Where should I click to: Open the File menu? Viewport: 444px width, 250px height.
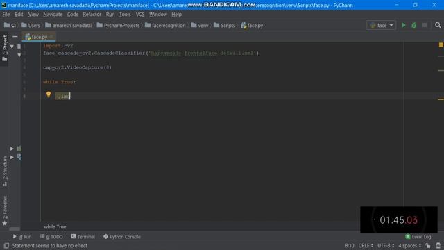click(x=6, y=15)
